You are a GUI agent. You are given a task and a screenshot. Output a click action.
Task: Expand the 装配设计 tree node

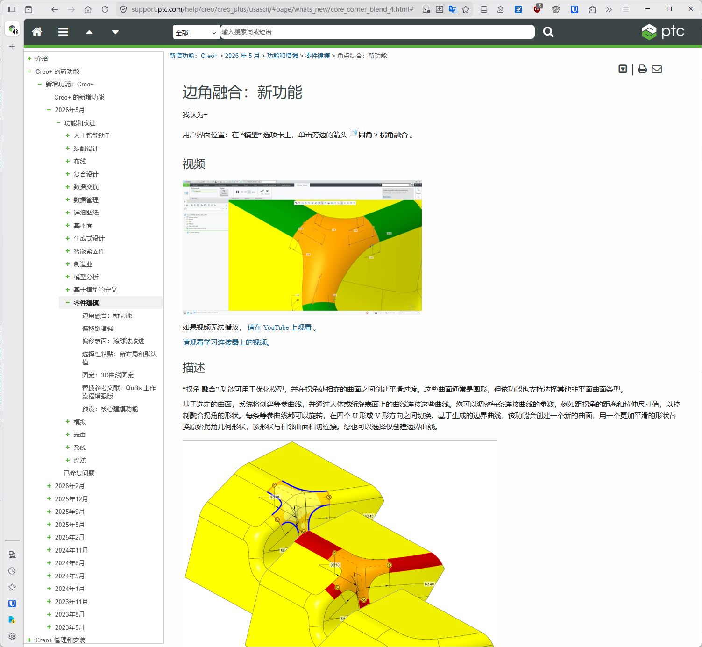coord(68,149)
